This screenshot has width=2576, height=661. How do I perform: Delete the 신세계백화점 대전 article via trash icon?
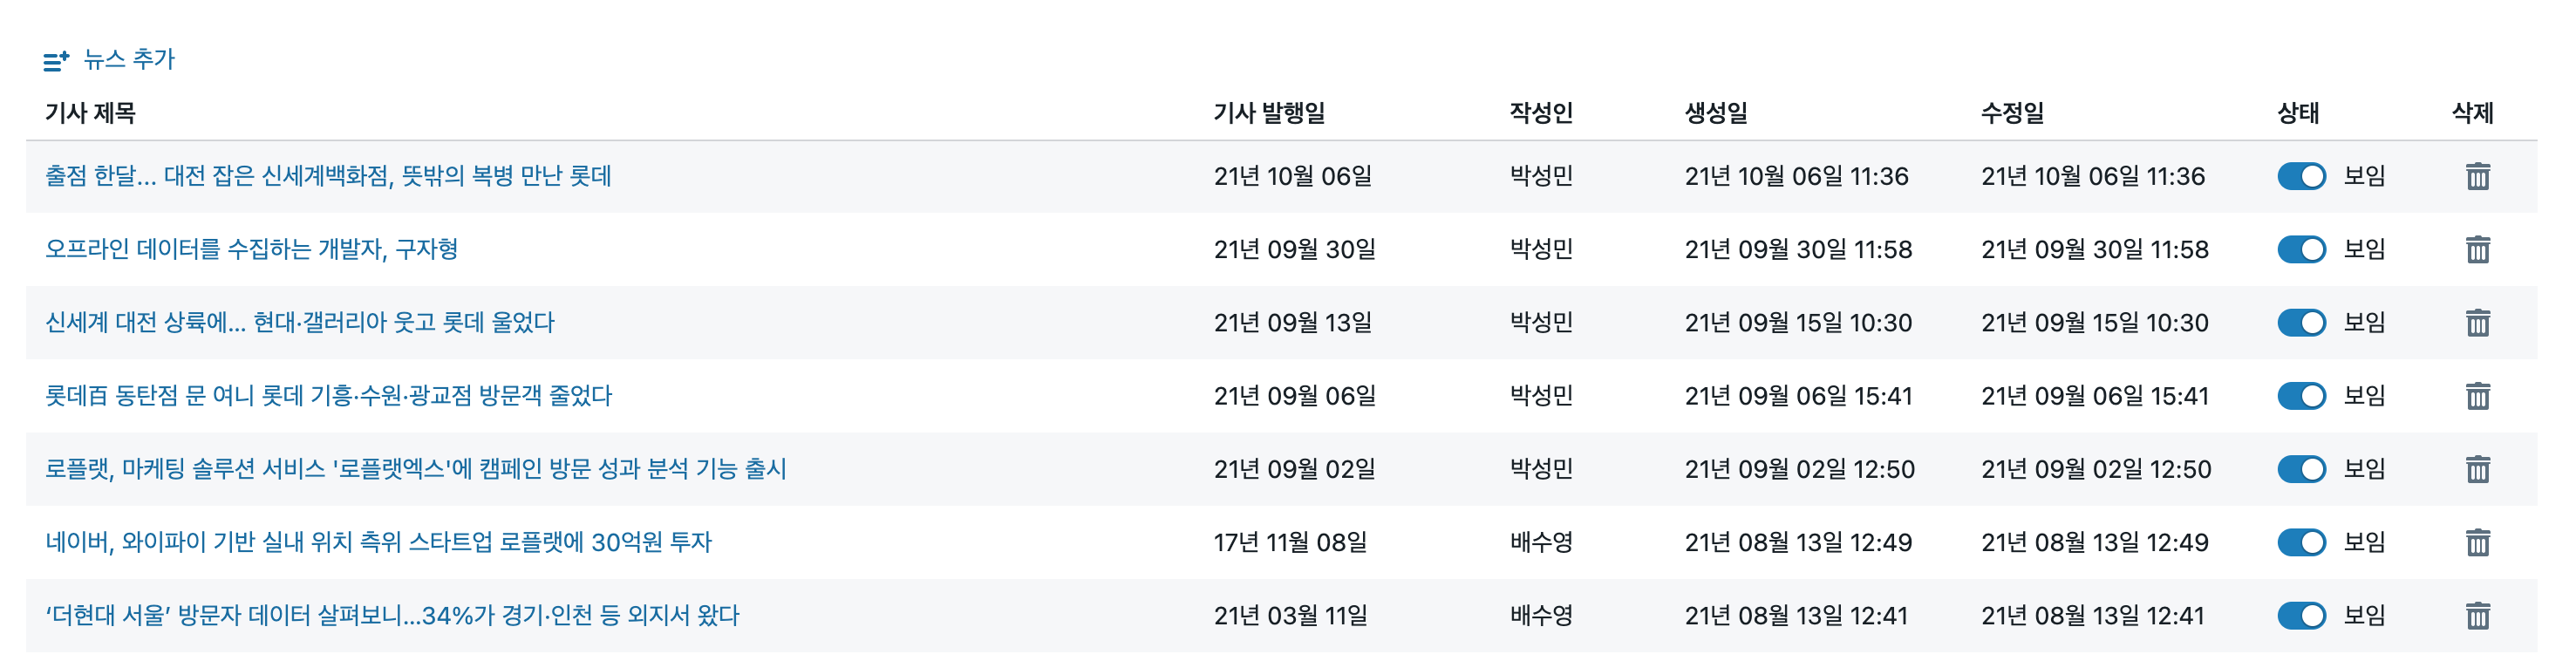pyautogui.click(x=2476, y=176)
